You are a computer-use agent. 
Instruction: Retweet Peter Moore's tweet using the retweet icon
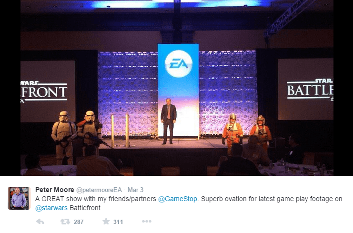[65, 222]
